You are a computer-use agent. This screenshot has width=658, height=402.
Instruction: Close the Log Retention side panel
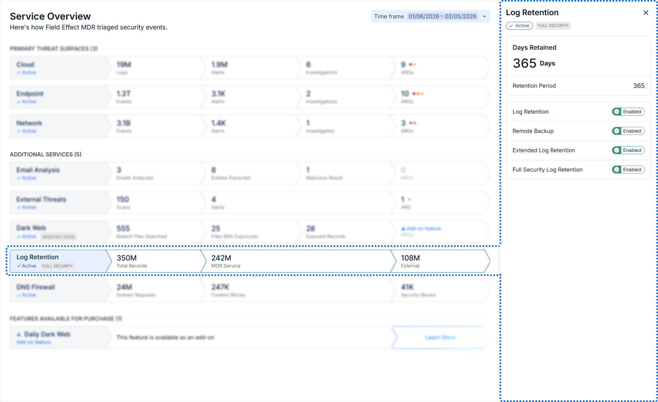tap(646, 13)
